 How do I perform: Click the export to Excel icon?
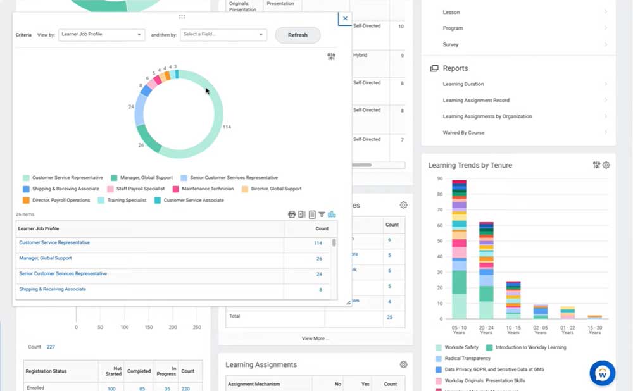[x=302, y=214]
